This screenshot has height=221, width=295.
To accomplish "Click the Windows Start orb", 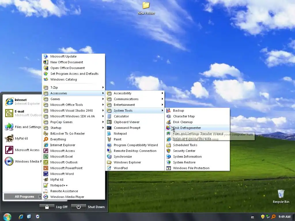I will click(7, 217).
